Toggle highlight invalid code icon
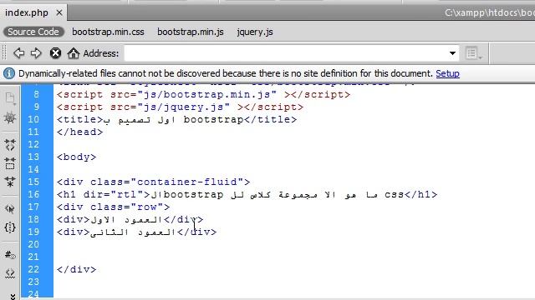535x300 pixels. (10, 272)
